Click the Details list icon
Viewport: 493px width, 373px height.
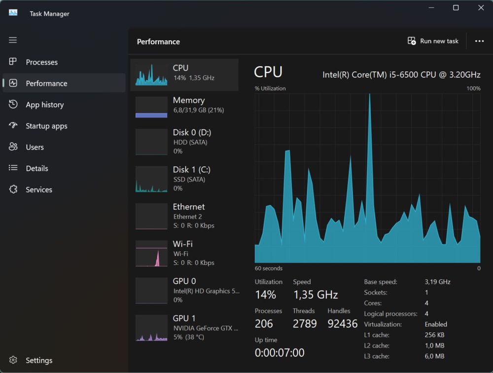13,168
